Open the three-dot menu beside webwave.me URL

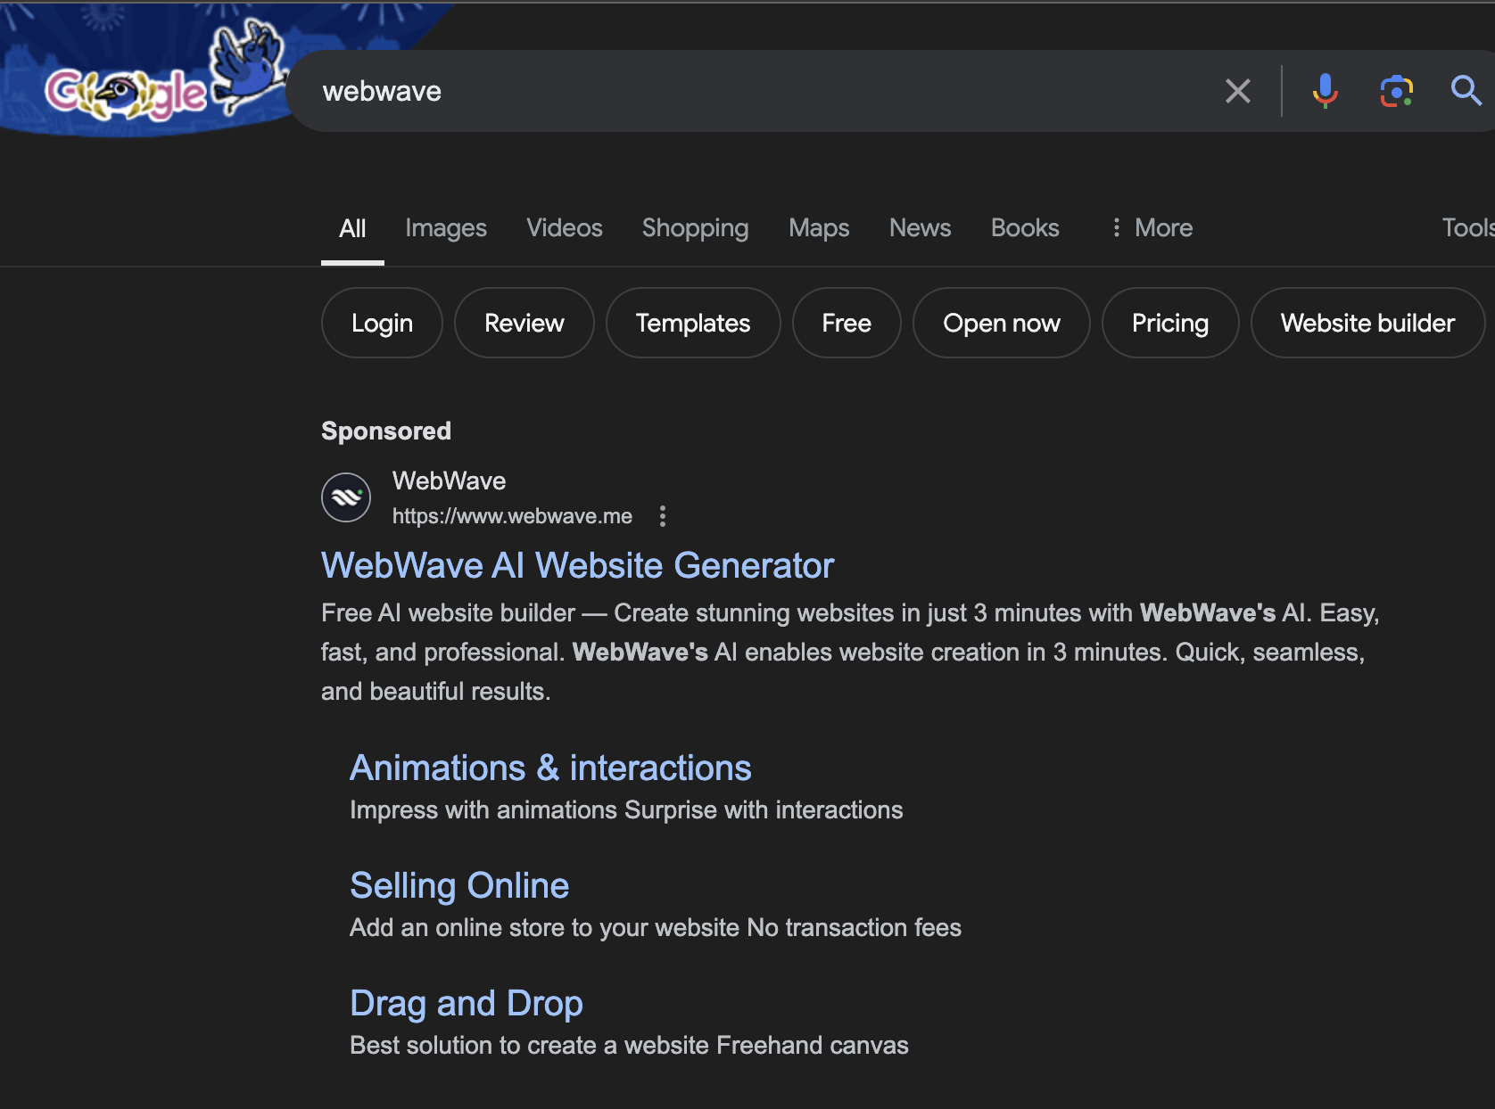(663, 516)
